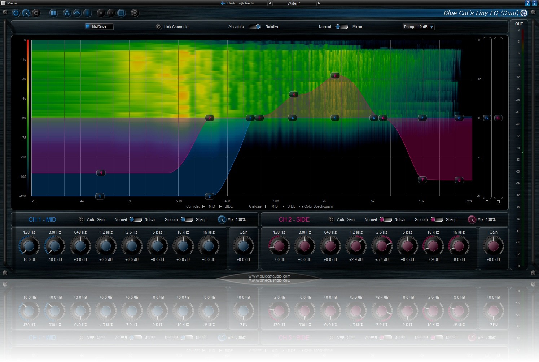The height and width of the screenshot is (362, 539).
Task: Open the Color Spectrogram display dropdown
Action: tap(317, 206)
